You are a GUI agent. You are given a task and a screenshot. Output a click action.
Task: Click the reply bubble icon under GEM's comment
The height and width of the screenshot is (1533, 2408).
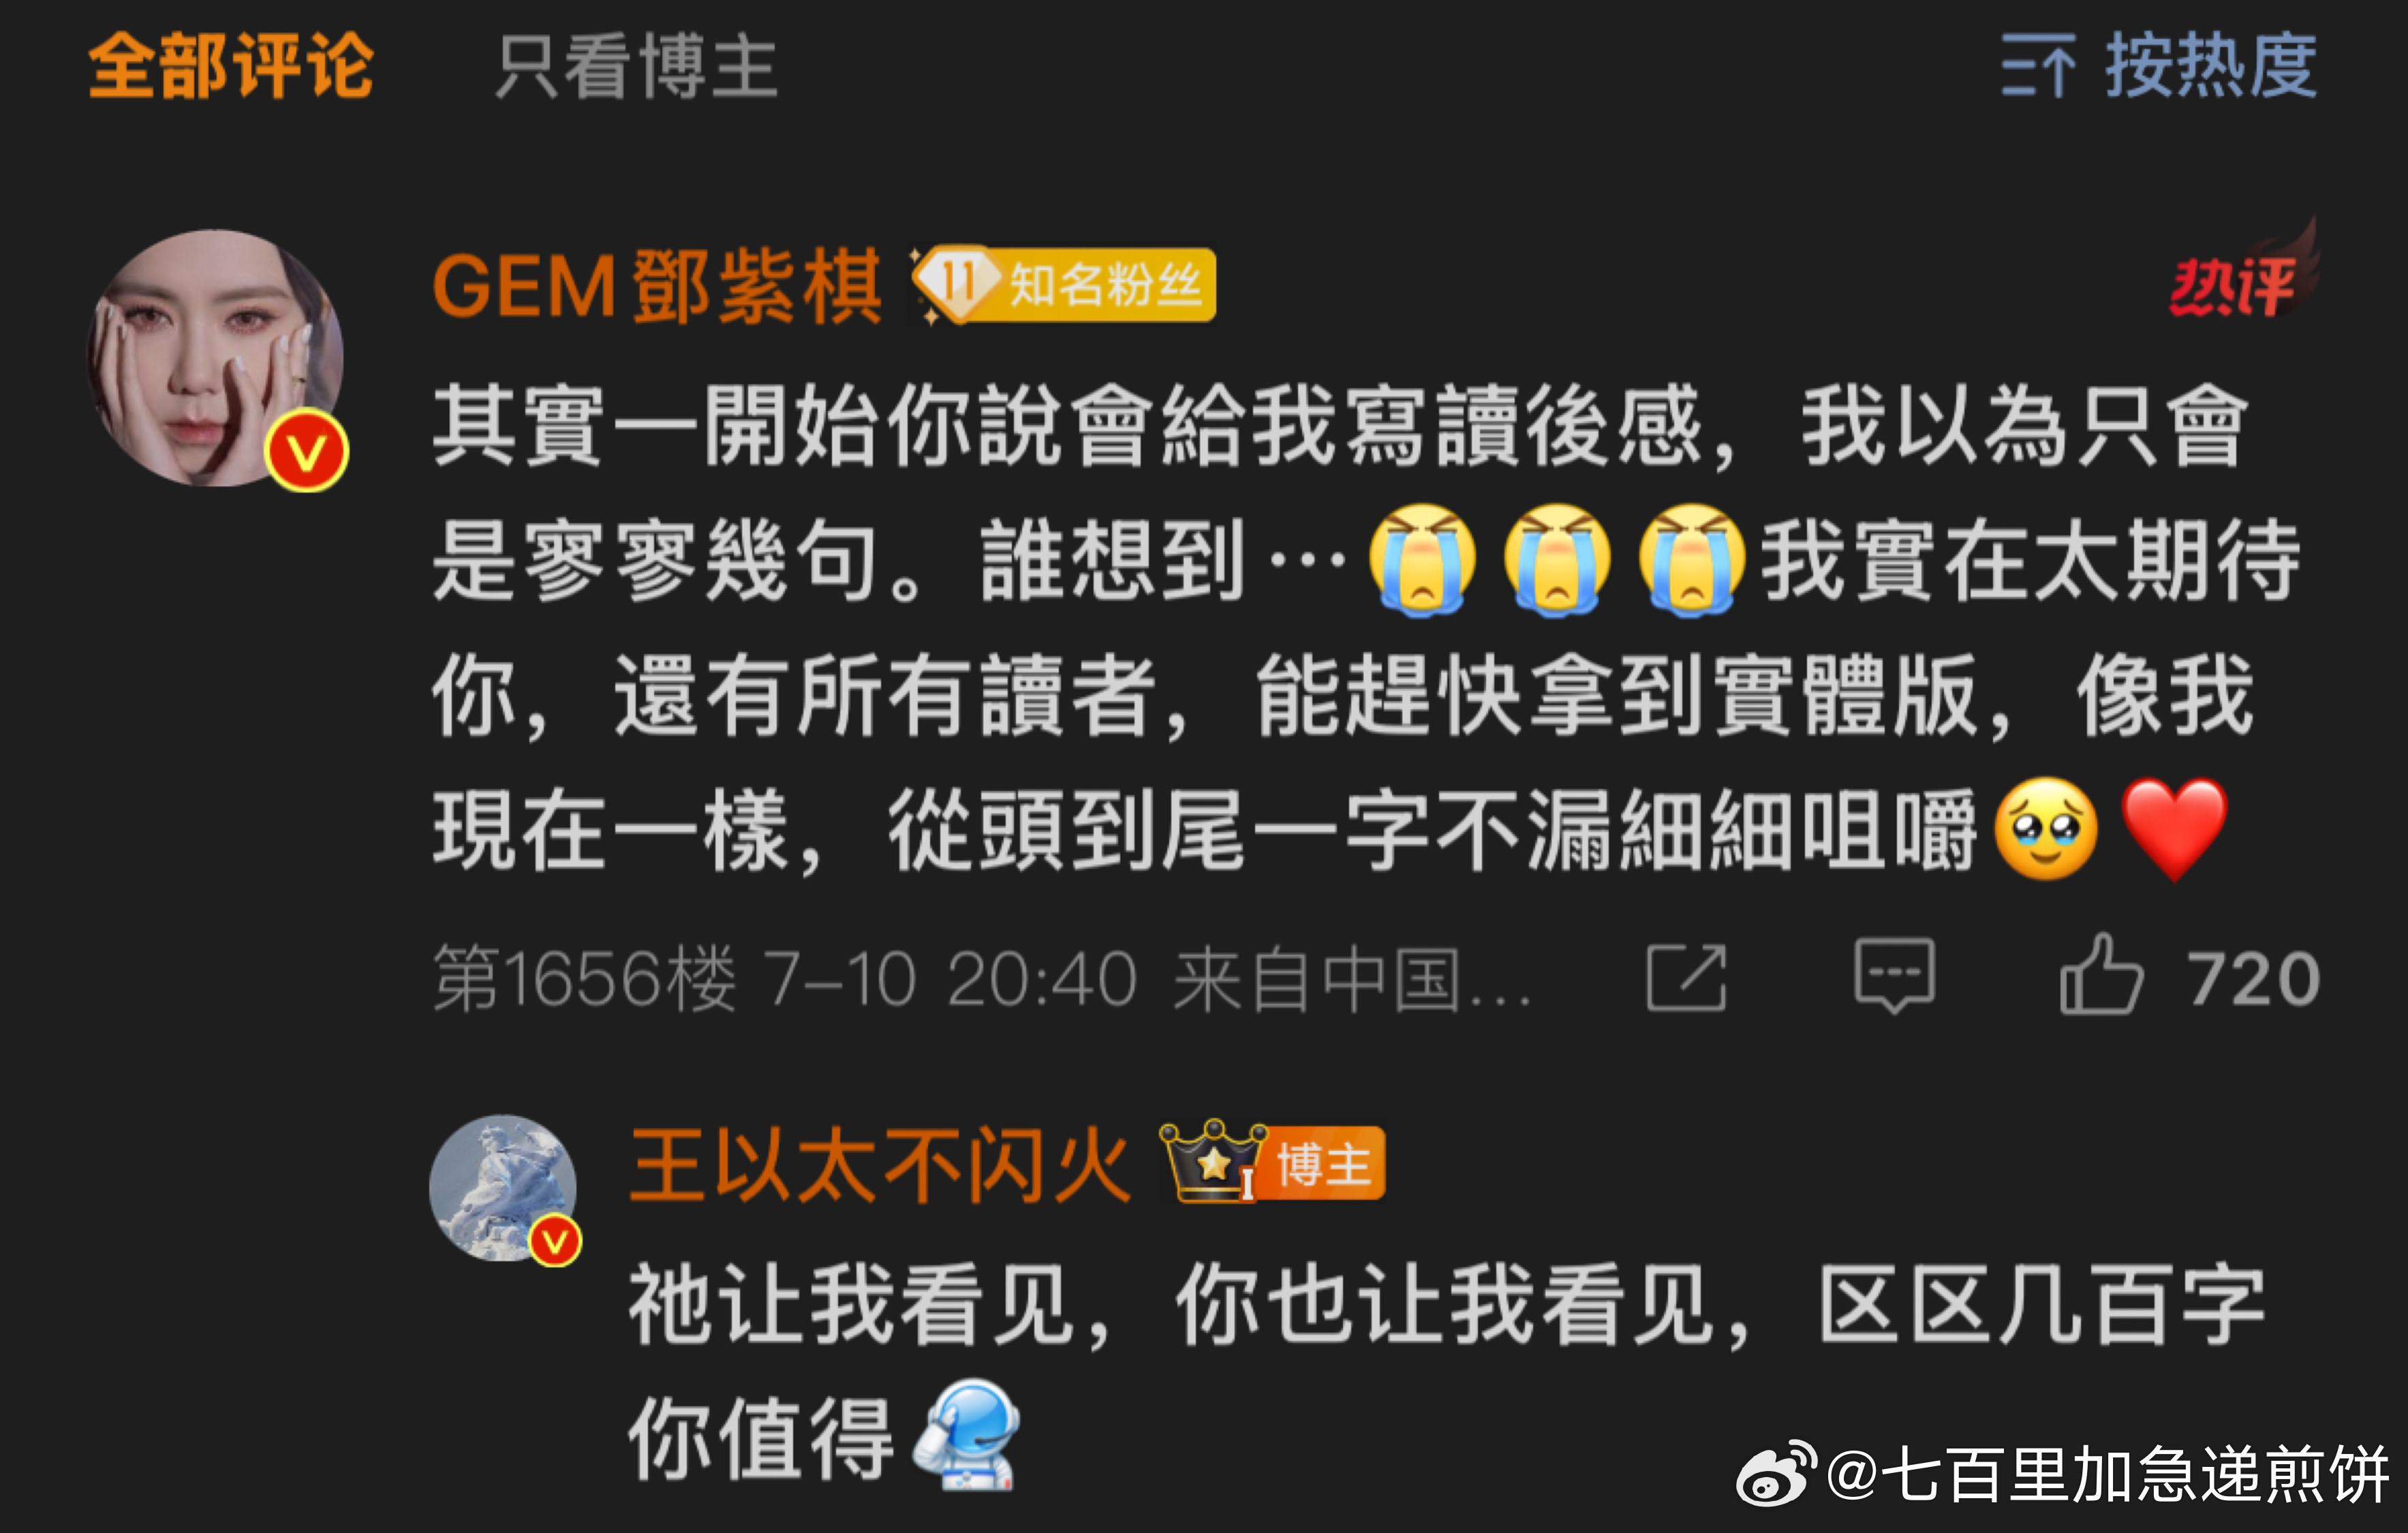click(1894, 976)
